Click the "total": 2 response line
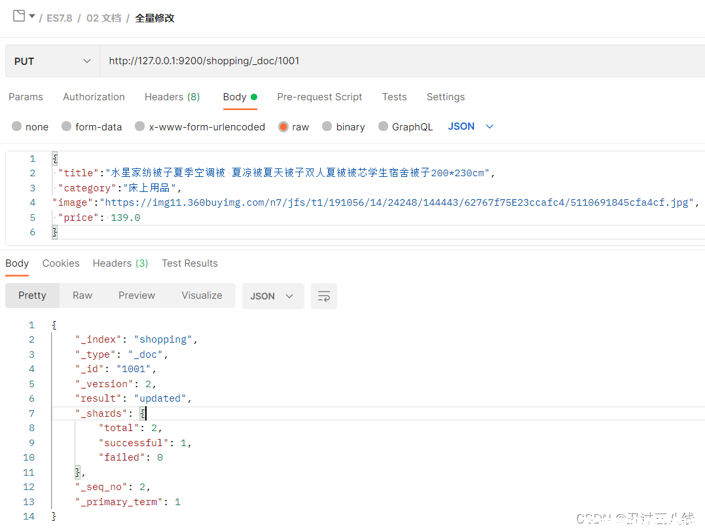 pyautogui.click(x=130, y=428)
